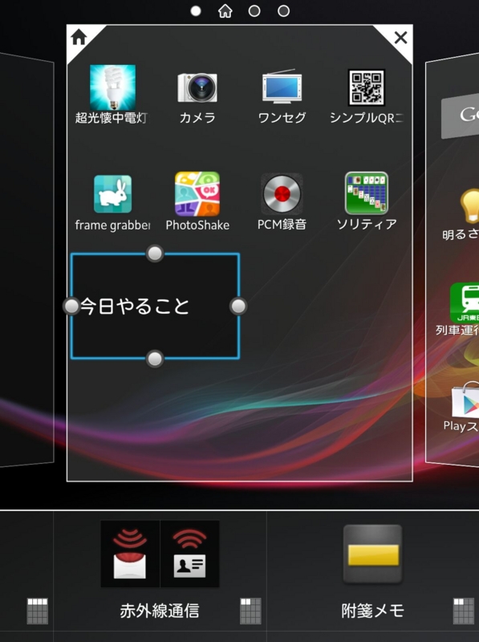Choose the infrared send envelope widget
The height and width of the screenshot is (642, 479).
click(x=130, y=554)
